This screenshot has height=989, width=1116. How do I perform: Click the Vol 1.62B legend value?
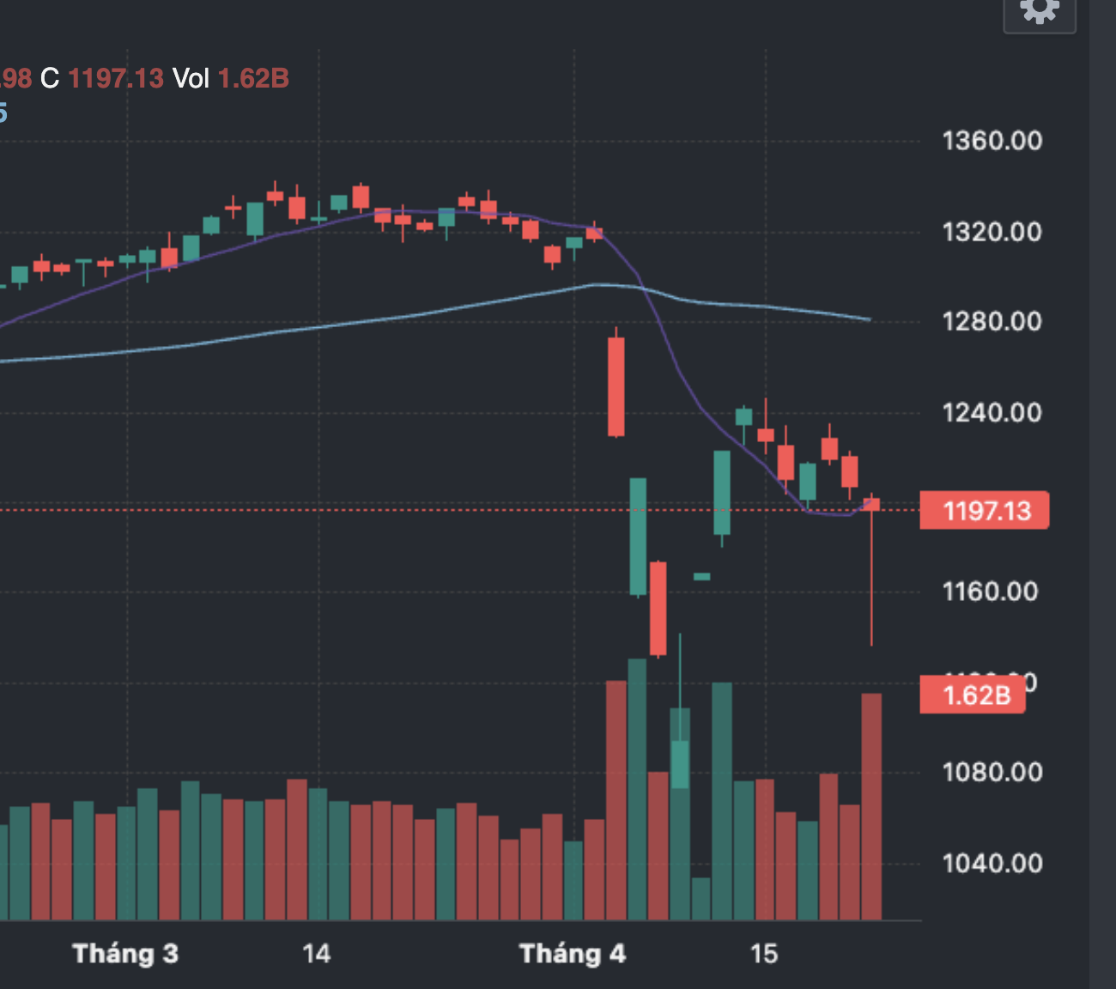tap(231, 79)
